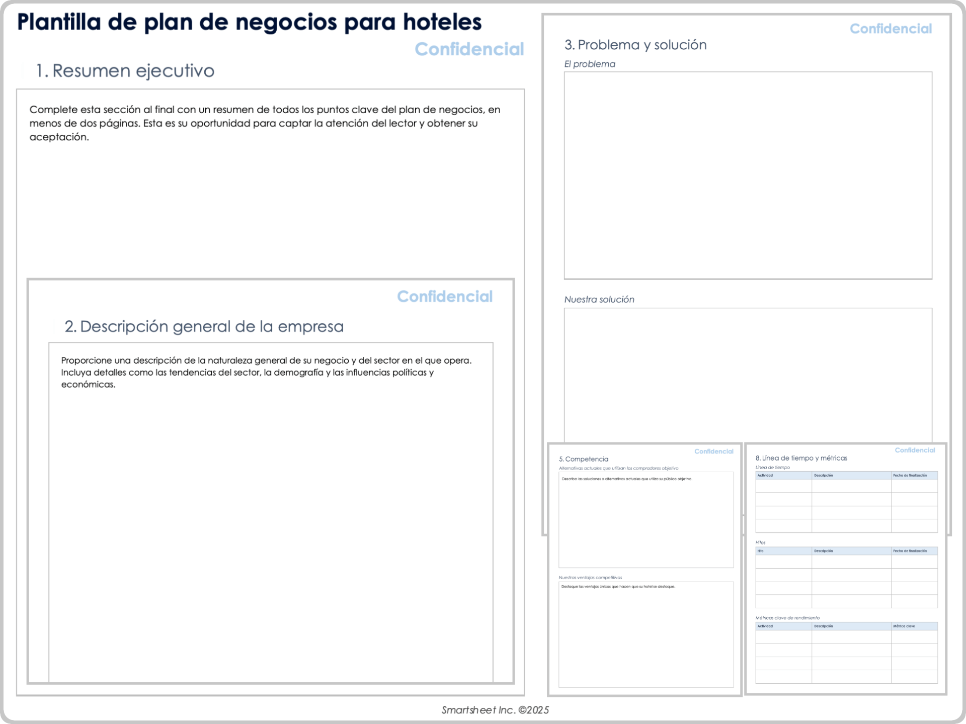
Task: Select the '2. Descripción general de la empresa' heading
Action: (x=204, y=326)
